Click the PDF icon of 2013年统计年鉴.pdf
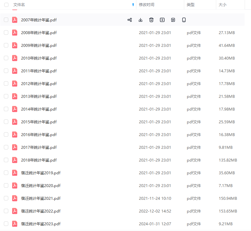The width and height of the screenshot is (251, 231). point(15,96)
